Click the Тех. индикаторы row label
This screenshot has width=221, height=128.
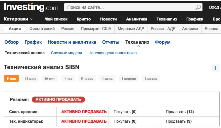point(26,121)
